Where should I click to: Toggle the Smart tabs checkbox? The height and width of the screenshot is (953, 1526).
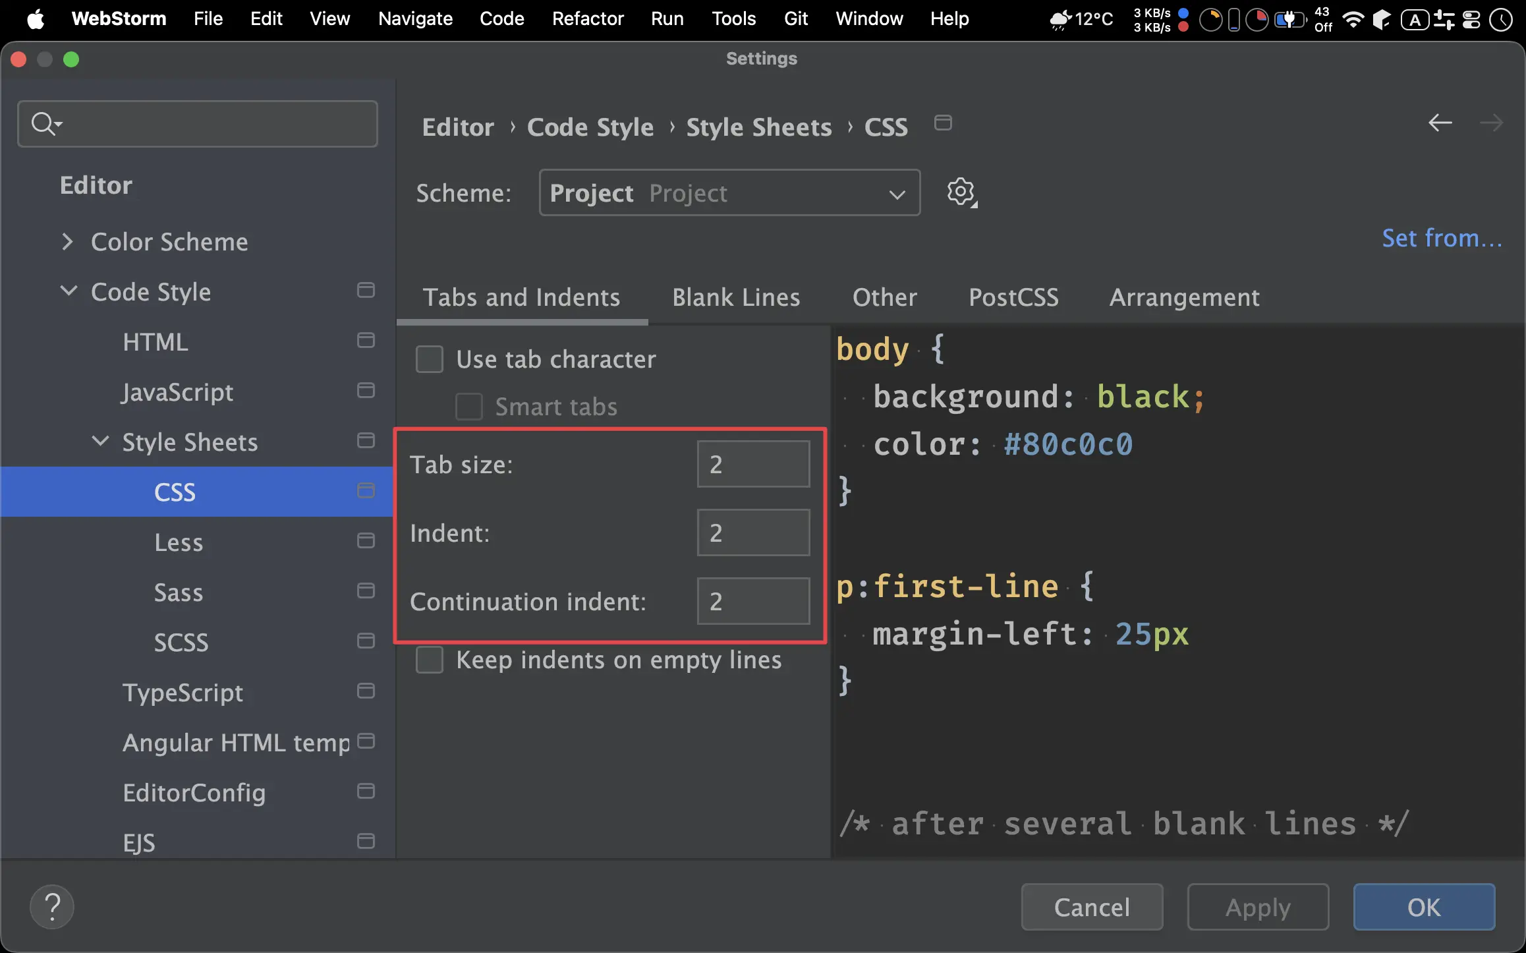tap(469, 407)
